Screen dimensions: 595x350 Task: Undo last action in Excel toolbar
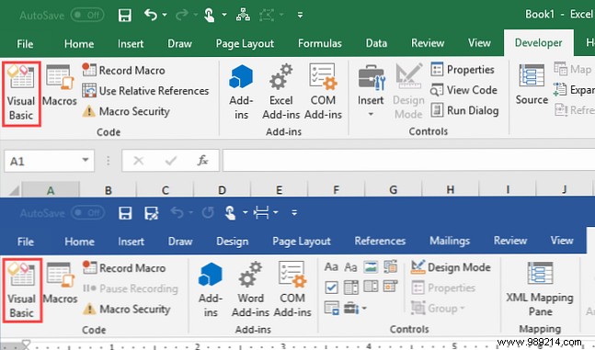(x=151, y=16)
